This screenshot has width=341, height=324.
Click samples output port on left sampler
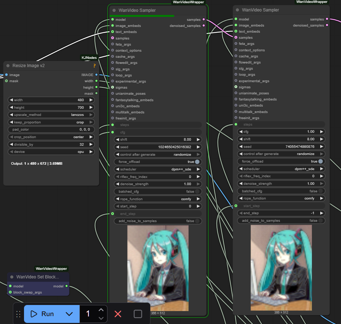point(203,19)
